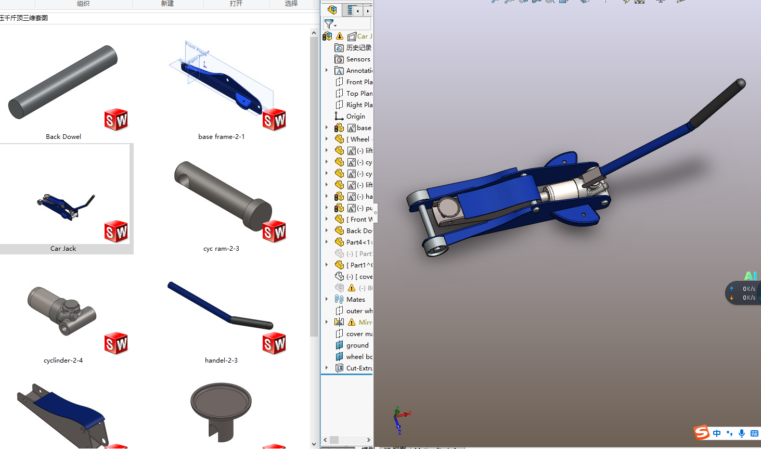Select the Annotations folder icon
761x449 pixels.
(x=339, y=71)
